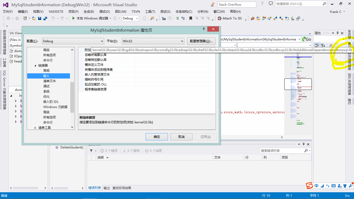The image size is (354, 199).
Task: Toggle the 0 errors filter button
Action: point(109,151)
